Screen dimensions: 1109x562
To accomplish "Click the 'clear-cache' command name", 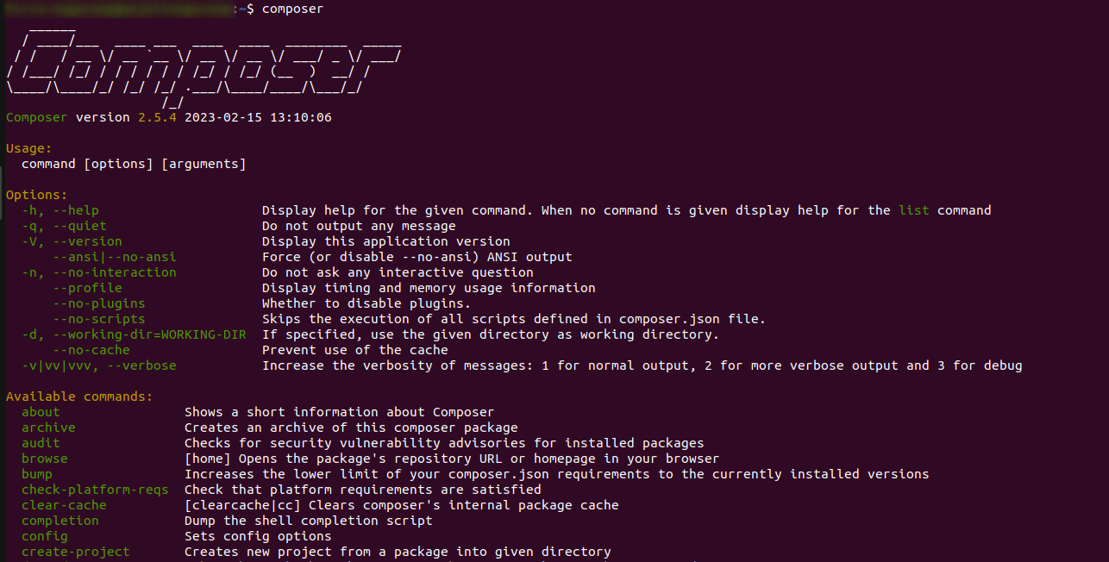I will tap(64, 505).
